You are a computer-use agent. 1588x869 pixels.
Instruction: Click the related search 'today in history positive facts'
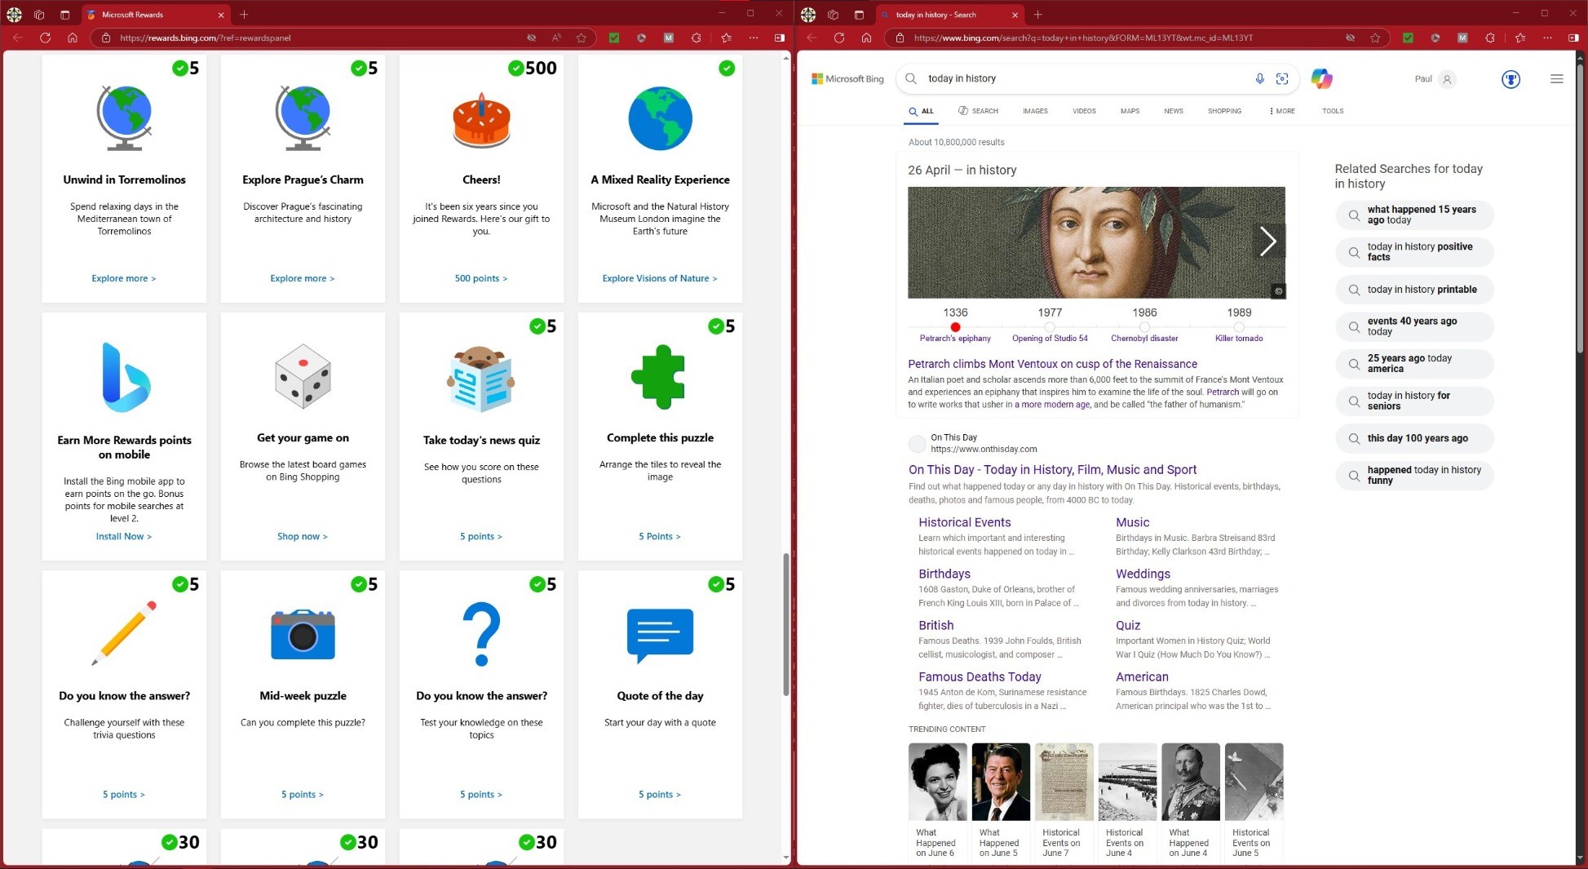pos(1414,251)
